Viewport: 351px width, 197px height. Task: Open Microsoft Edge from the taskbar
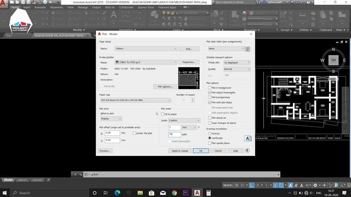click(117, 193)
